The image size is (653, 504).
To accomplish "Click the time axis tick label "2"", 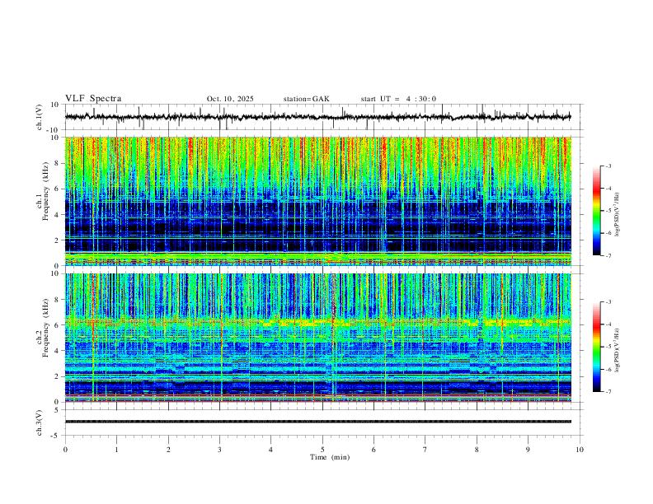I will pyautogui.click(x=168, y=450).
